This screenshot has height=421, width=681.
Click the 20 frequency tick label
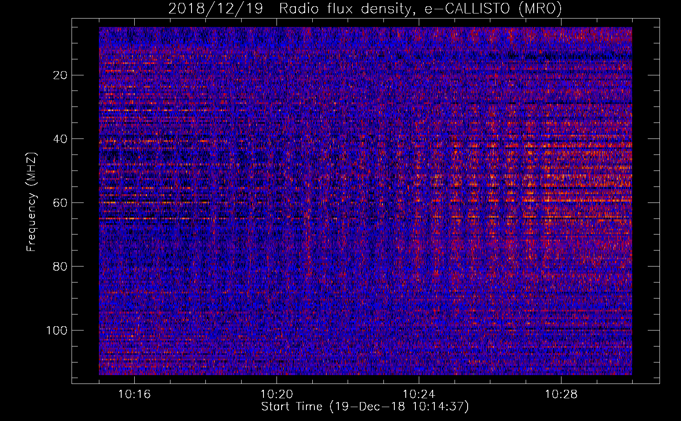[x=61, y=75]
